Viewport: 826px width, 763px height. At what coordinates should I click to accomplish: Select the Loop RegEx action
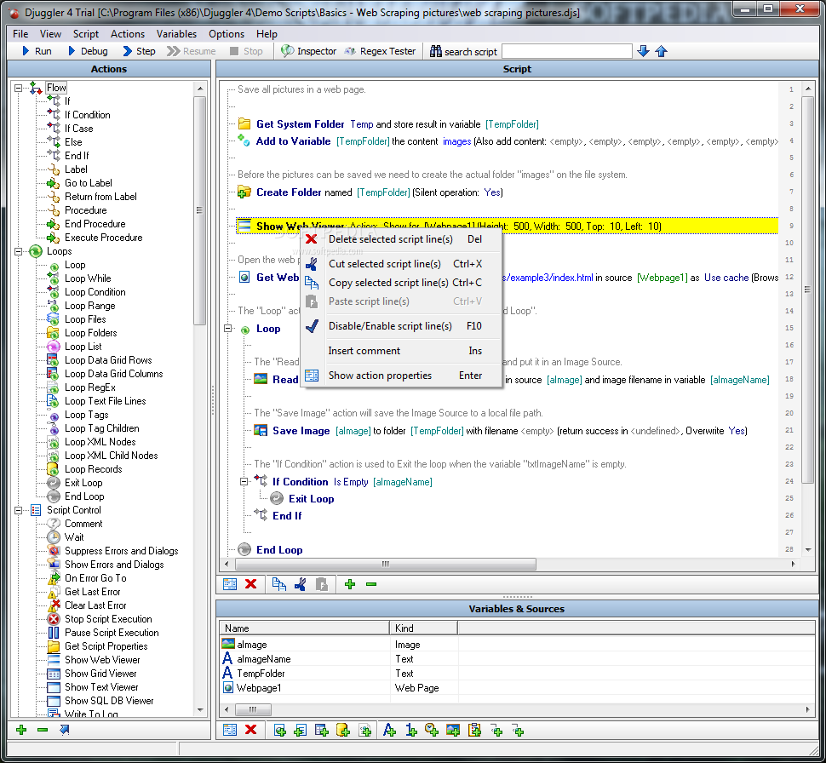point(90,387)
